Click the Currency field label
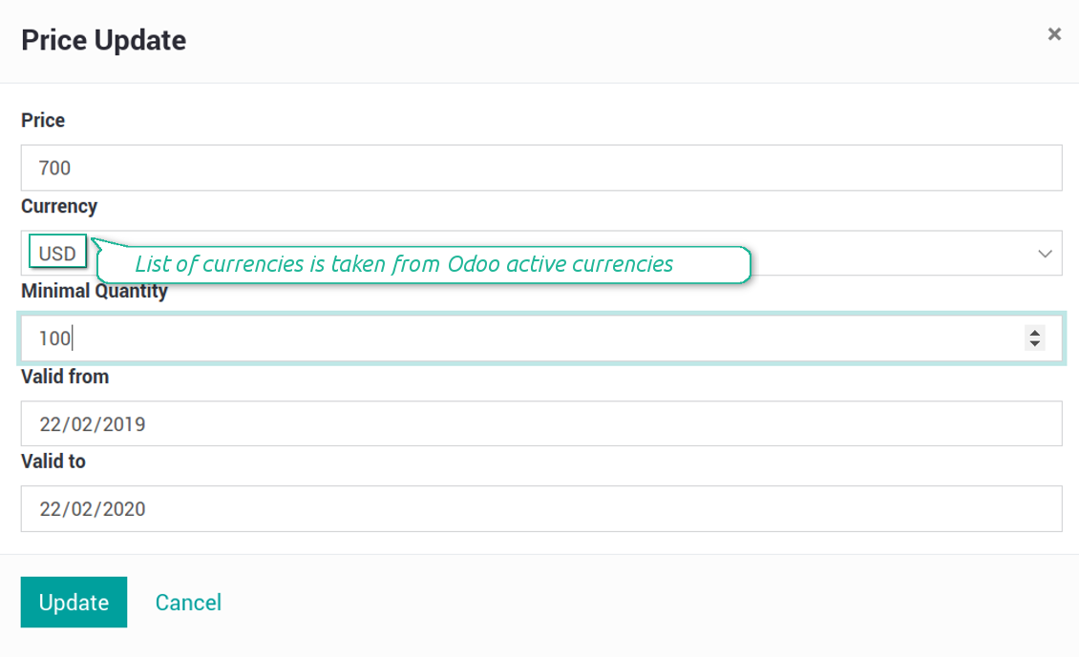This screenshot has height=657, width=1079. 59,206
